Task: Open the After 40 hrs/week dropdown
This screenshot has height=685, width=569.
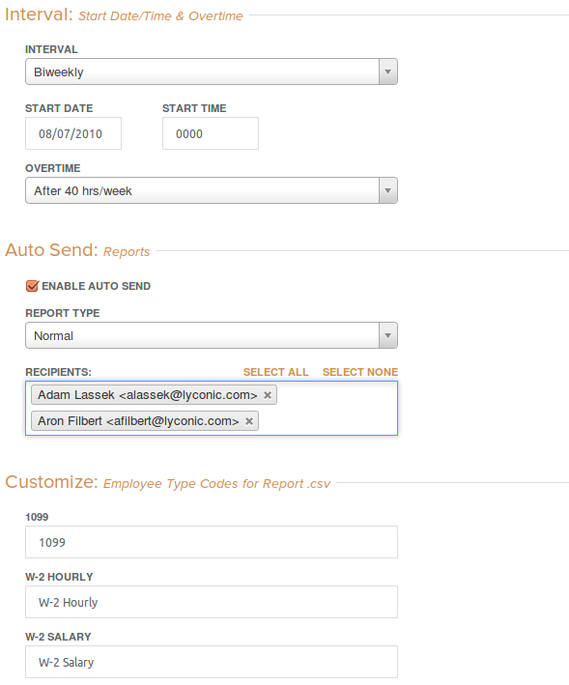Action: coord(212,190)
